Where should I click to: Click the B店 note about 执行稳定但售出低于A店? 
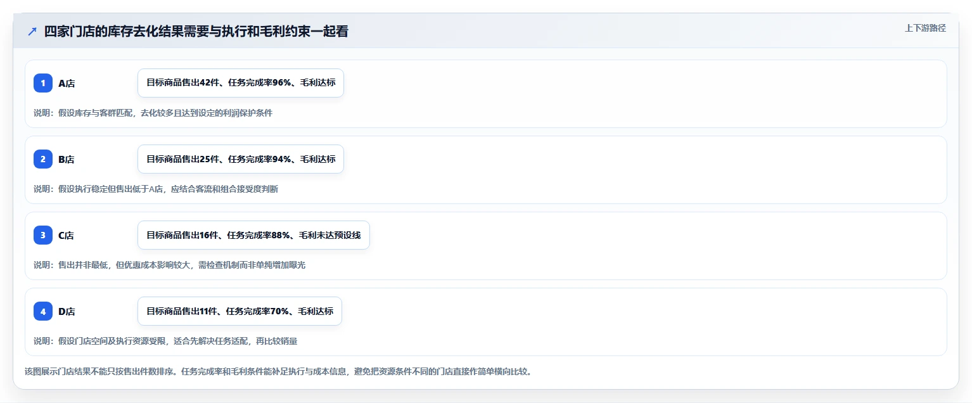156,189
